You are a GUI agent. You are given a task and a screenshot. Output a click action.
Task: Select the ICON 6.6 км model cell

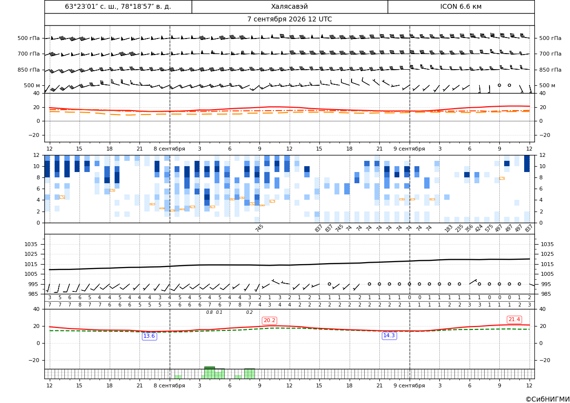(461, 6)
